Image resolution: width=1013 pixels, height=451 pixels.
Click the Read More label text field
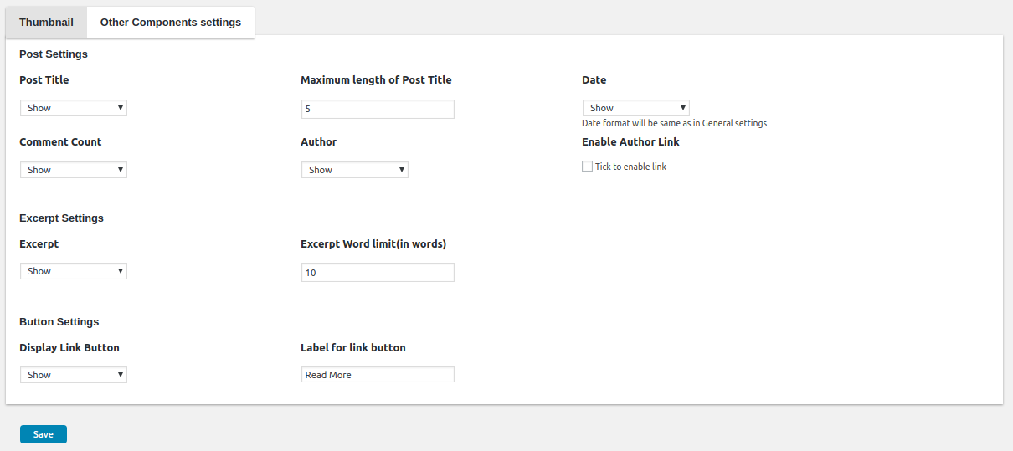click(378, 375)
